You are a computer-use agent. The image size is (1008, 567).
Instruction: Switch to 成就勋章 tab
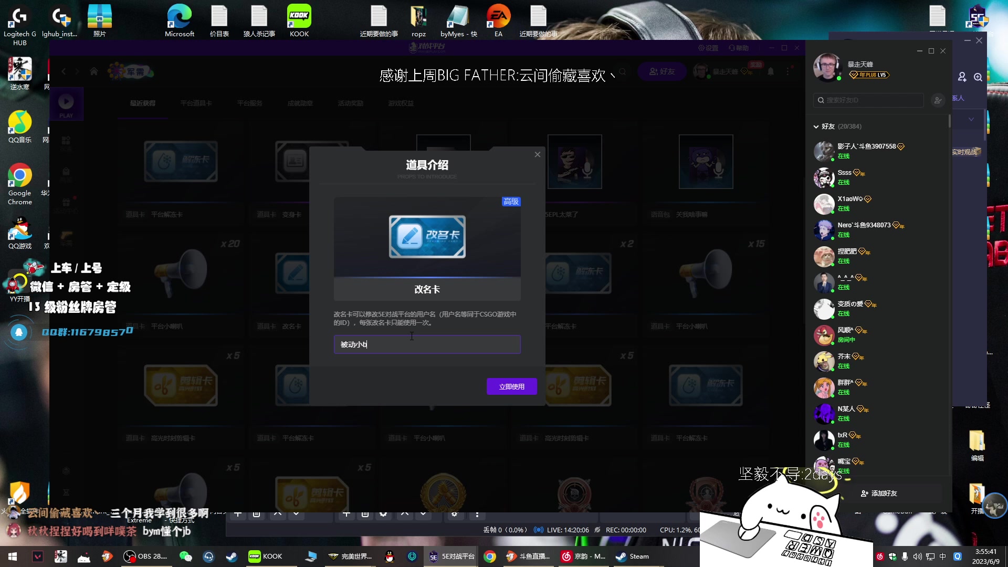[x=300, y=103]
